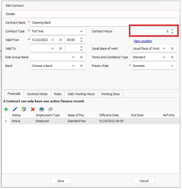Sort by Ref Only column header
The height and width of the screenshot is (189, 182).
point(170,115)
